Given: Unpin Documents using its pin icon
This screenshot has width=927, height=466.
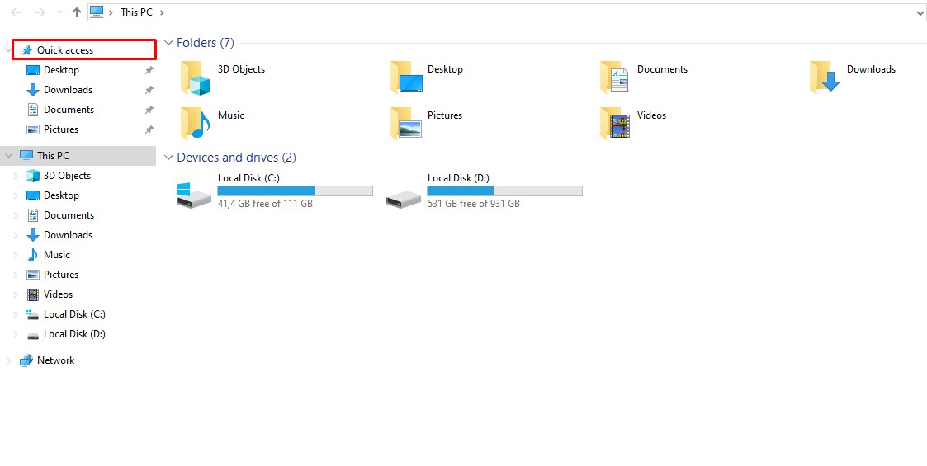Looking at the screenshot, I should tap(149, 110).
